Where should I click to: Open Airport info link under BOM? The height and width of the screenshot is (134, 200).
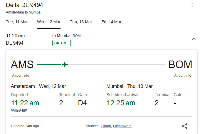tap(183, 76)
